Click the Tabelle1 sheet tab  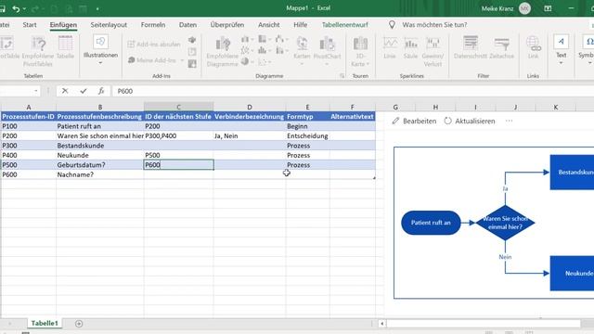(x=45, y=323)
